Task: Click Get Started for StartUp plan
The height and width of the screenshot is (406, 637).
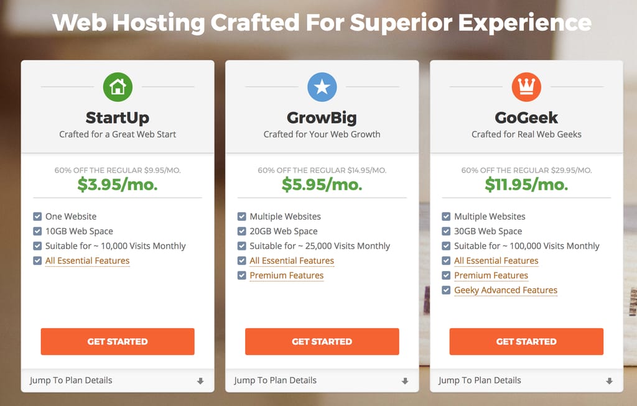Action: [x=118, y=341]
